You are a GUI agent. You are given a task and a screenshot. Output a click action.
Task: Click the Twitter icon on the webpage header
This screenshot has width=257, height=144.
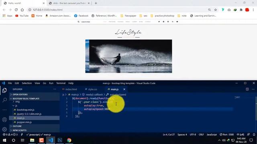[x=159, y=22]
